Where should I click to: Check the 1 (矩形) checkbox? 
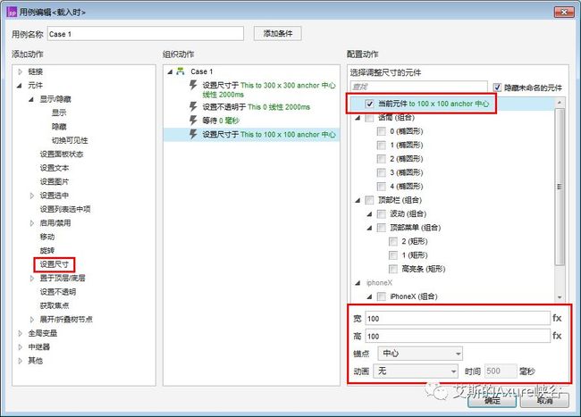click(393, 255)
